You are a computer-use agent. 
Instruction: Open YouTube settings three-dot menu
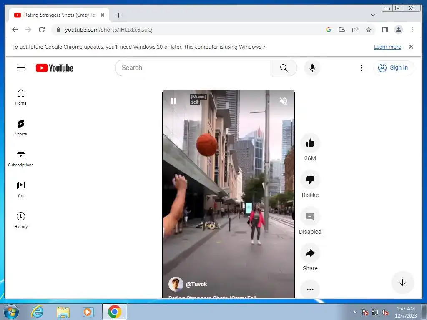pyautogui.click(x=362, y=68)
